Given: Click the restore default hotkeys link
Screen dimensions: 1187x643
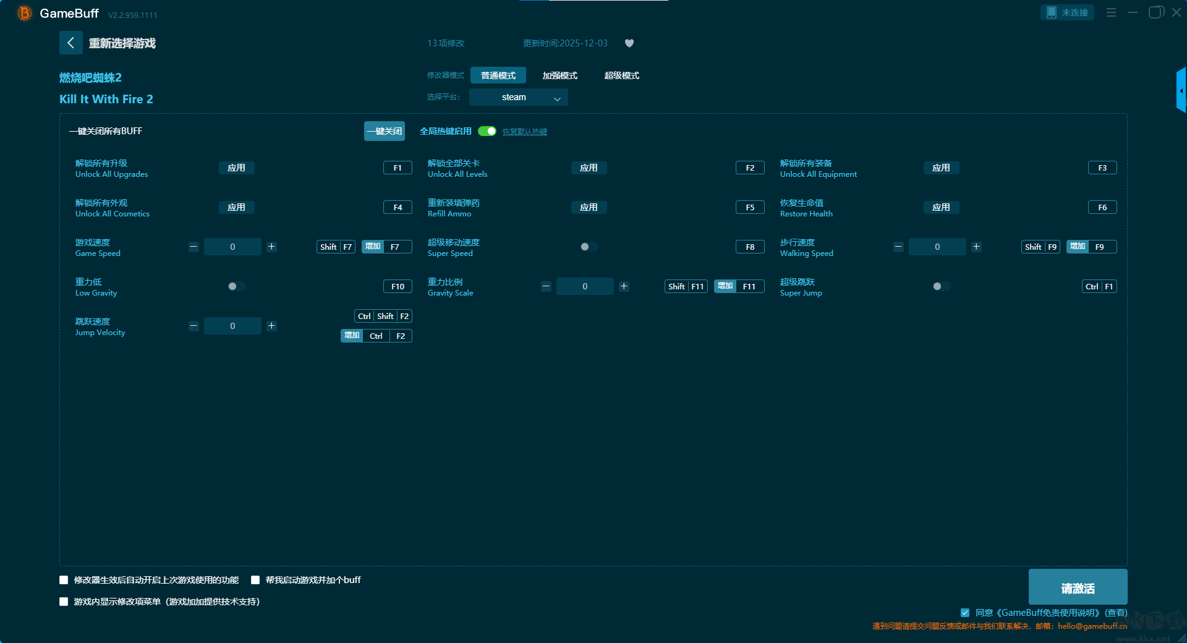Looking at the screenshot, I should point(524,132).
